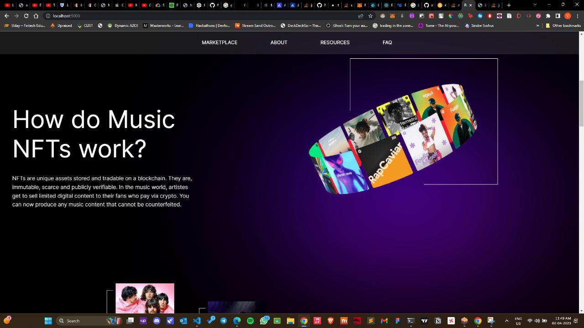Open the tab search chevron
584x328 pixels.
point(535,5)
